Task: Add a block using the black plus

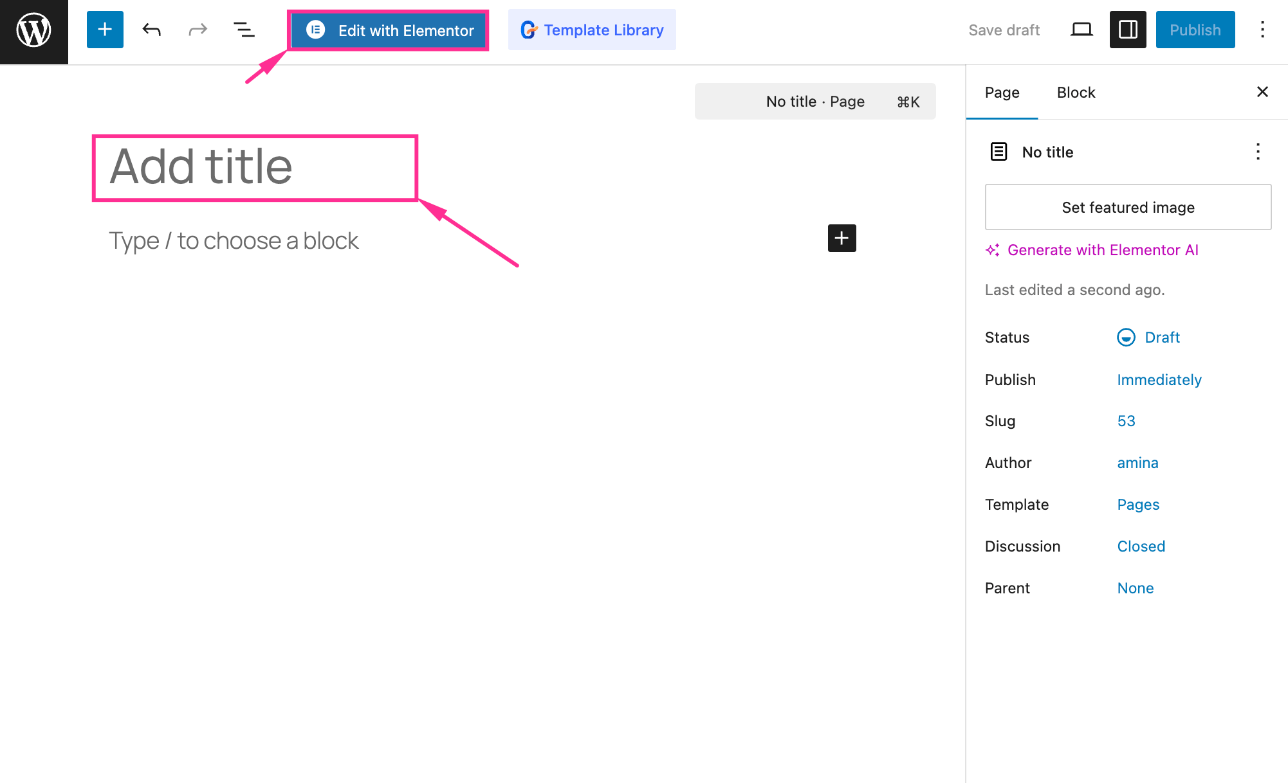Action: tap(842, 239)
